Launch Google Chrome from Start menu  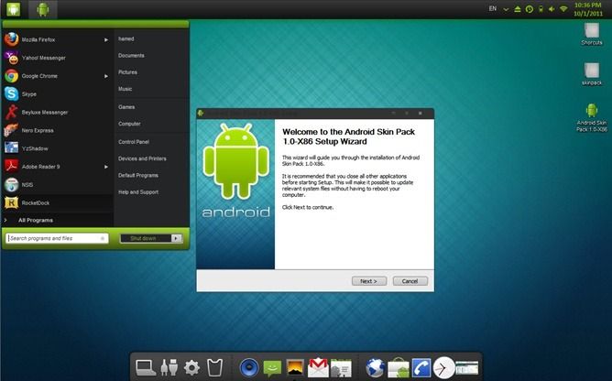58,76
